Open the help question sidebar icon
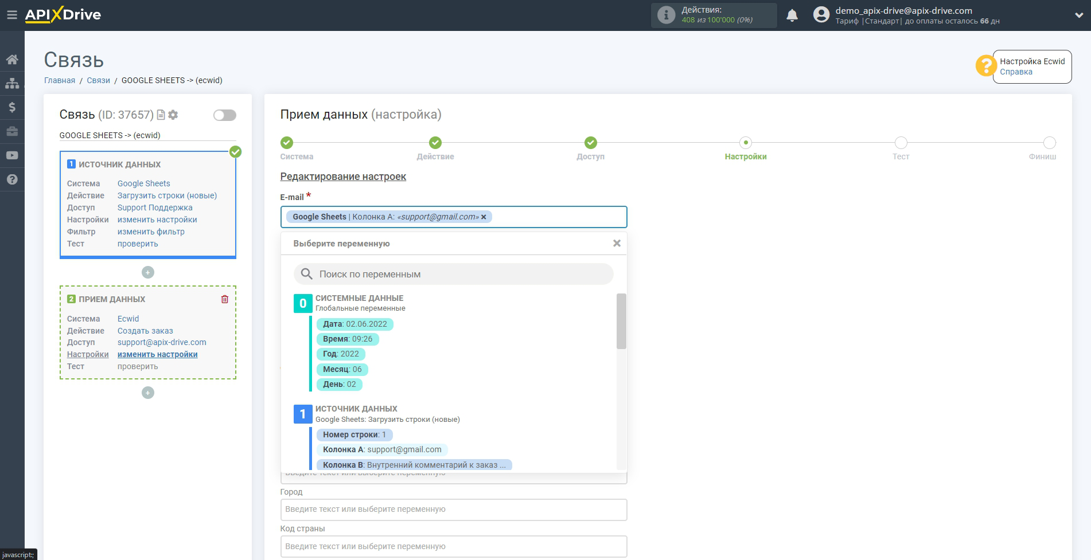 [x=12, y=179]
